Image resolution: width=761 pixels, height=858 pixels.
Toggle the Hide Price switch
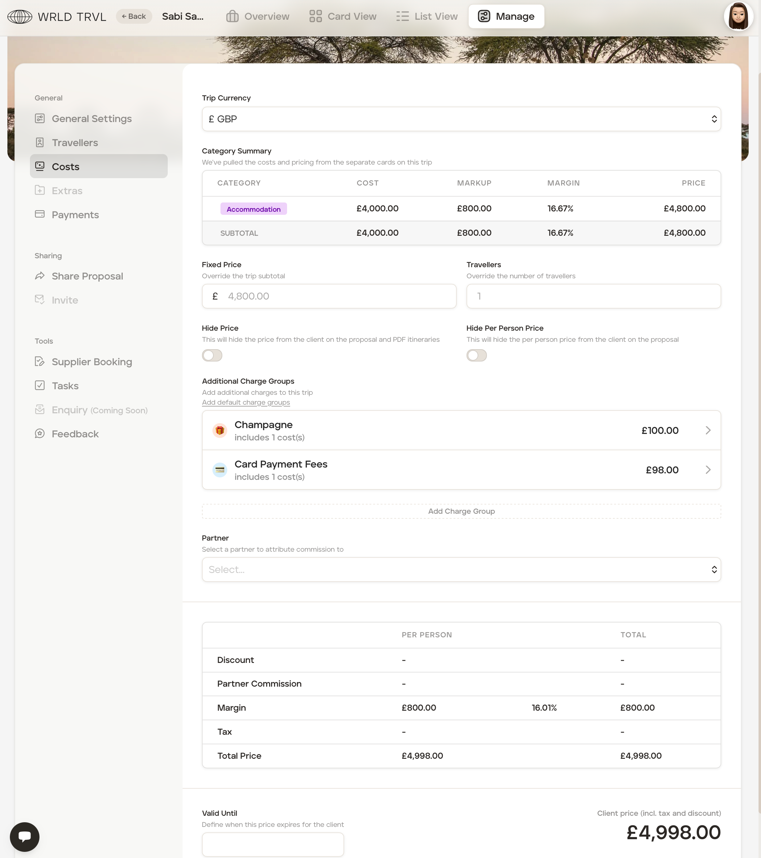(212, 356)
